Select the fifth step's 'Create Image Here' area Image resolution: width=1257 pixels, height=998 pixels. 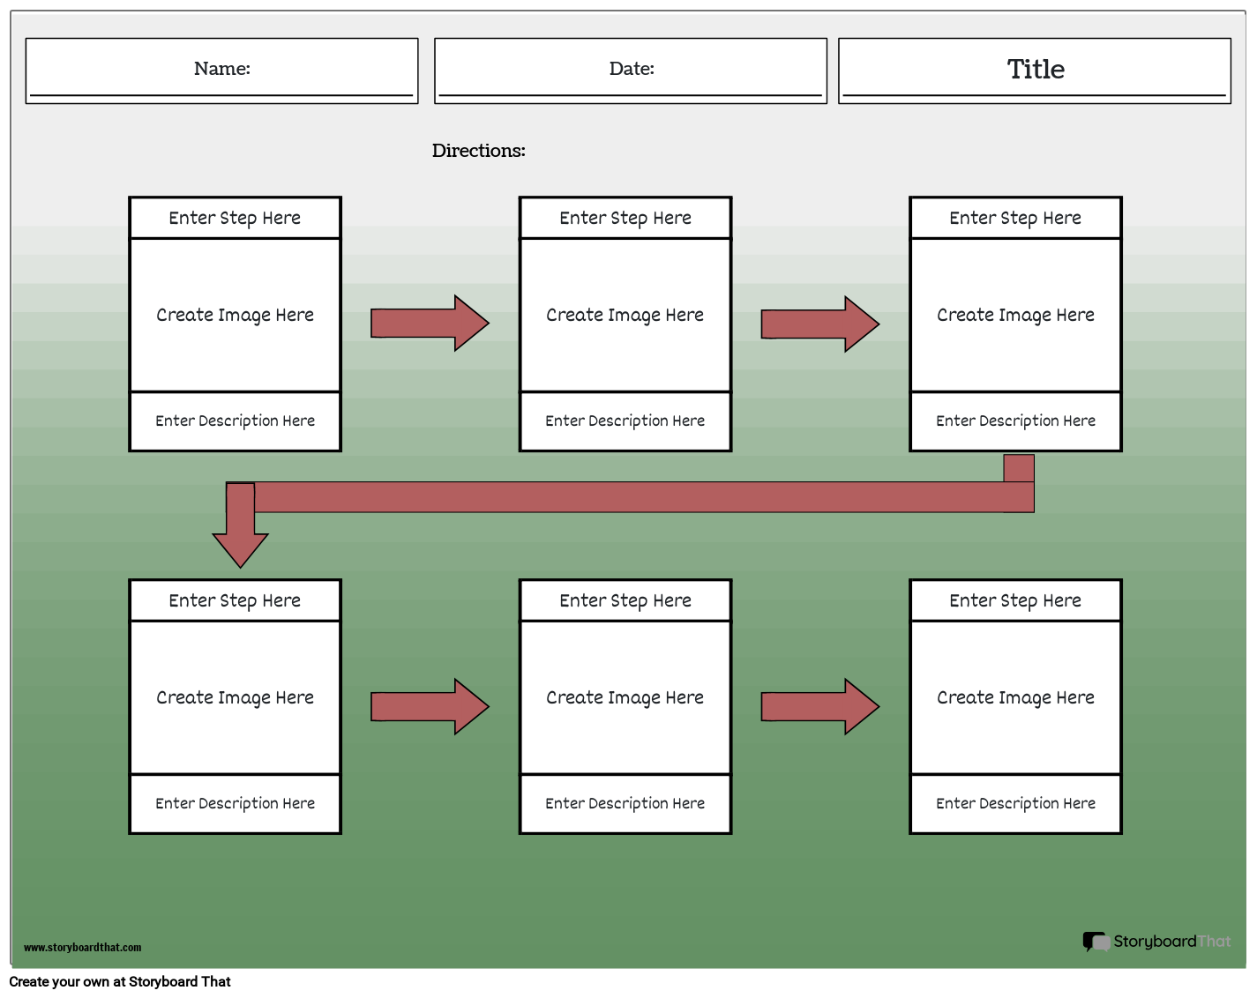(625, 697)
